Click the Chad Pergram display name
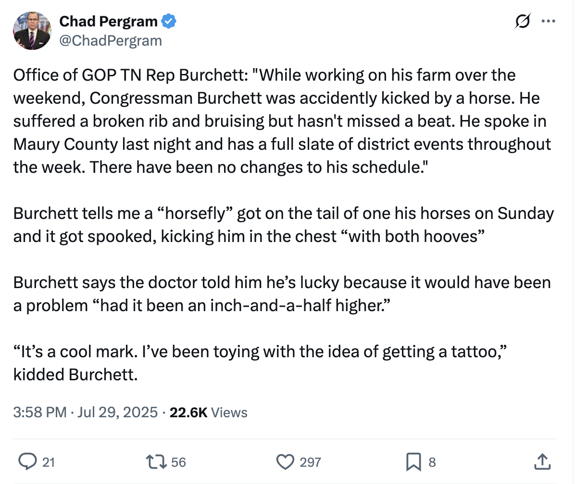 click(108, 22)
